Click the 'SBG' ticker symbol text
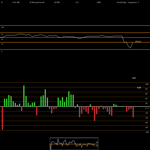The height and width of the screenshot is (150, 150). pos(99,2)
